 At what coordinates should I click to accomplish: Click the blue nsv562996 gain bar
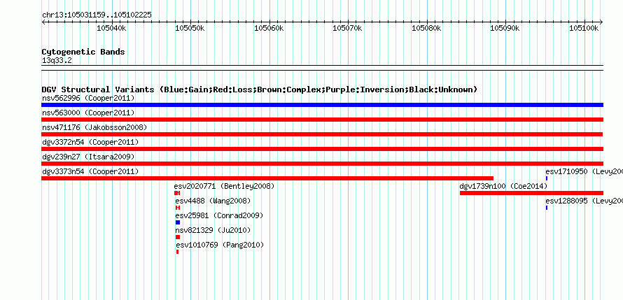(322, 105)
